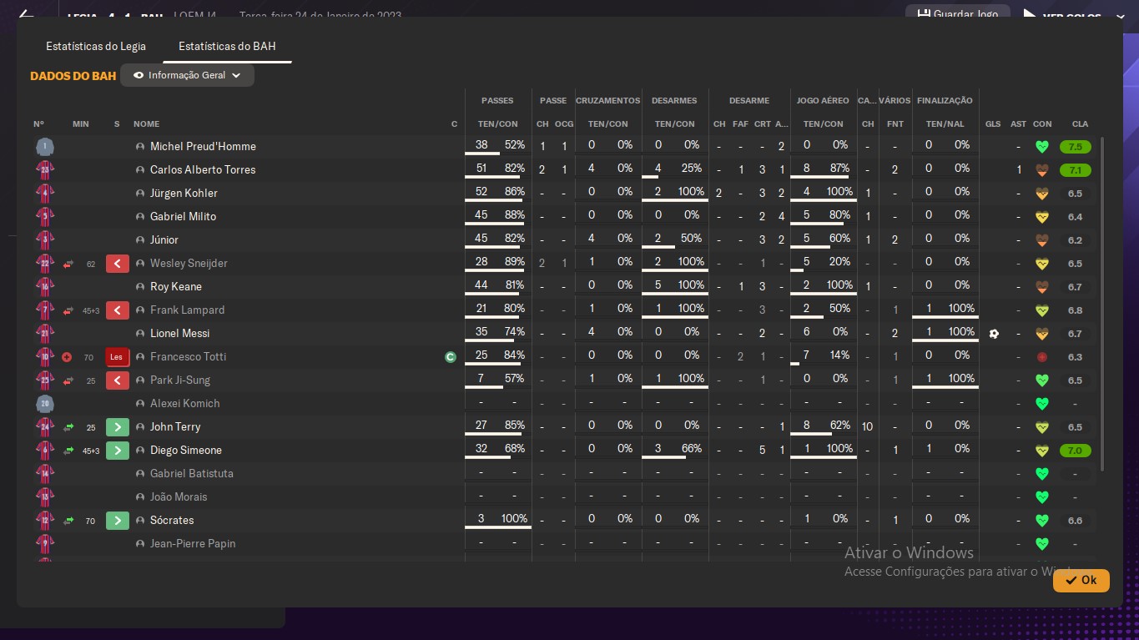The height and width of the screenshot is (640, 1139).
Task: Click the red substitution arrows in Sneijder's row
Action: point(68,264)
